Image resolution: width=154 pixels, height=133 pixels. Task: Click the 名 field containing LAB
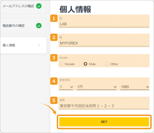pyautogui.click(x=104, y=24)
